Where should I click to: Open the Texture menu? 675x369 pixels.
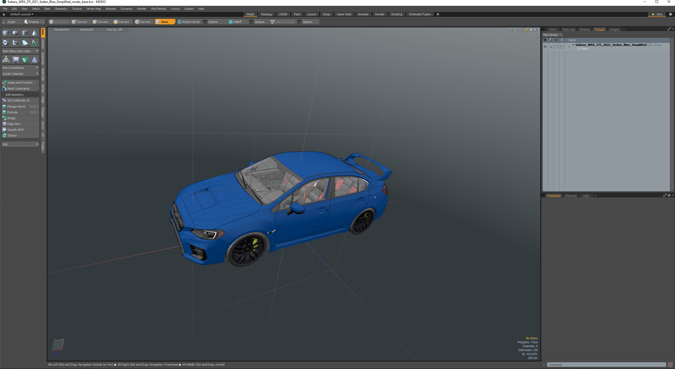(77, 9)
